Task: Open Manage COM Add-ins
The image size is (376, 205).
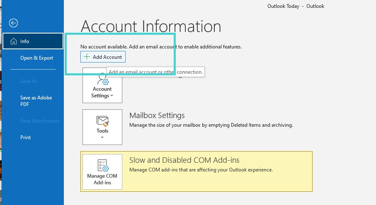Action: tap(102, 172)
